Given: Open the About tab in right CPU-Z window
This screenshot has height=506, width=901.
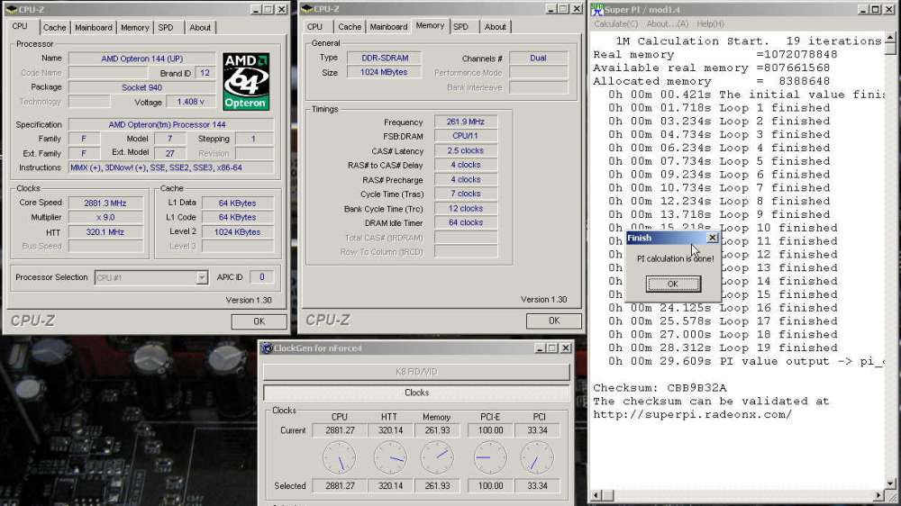Looking at the screenshot, I should click(x=495, y=27).
